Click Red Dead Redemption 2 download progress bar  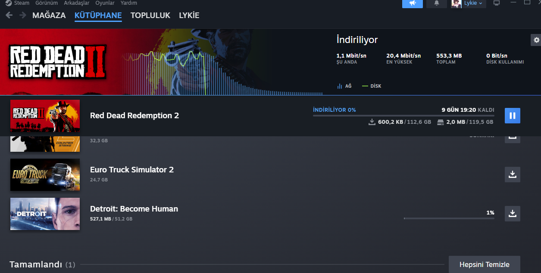point(403,116)
